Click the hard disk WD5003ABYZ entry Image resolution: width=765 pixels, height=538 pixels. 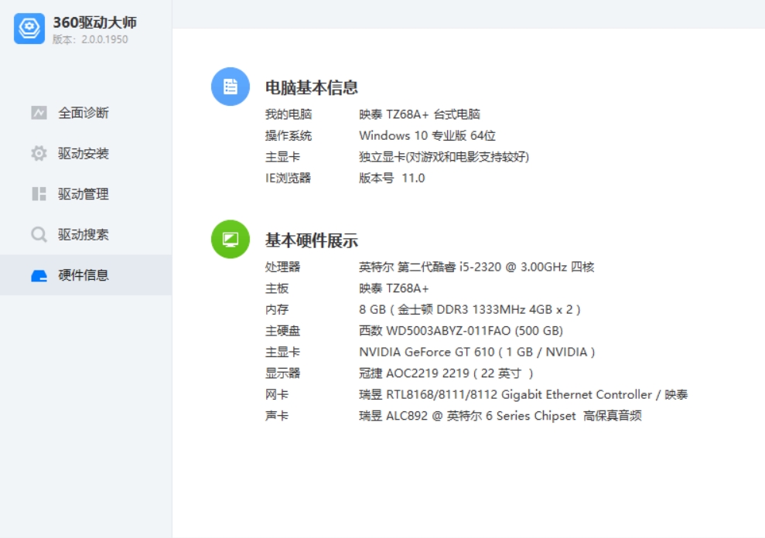coord(460,331)
